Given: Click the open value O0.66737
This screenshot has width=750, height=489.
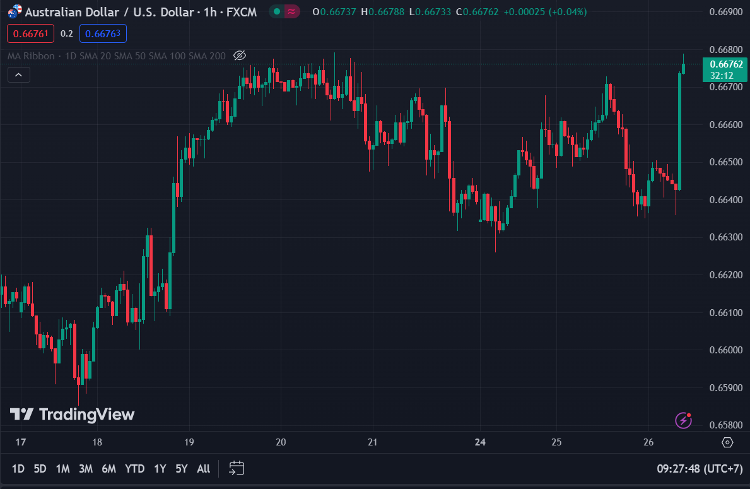Looking at the screenshot, I should click(334, 11).
